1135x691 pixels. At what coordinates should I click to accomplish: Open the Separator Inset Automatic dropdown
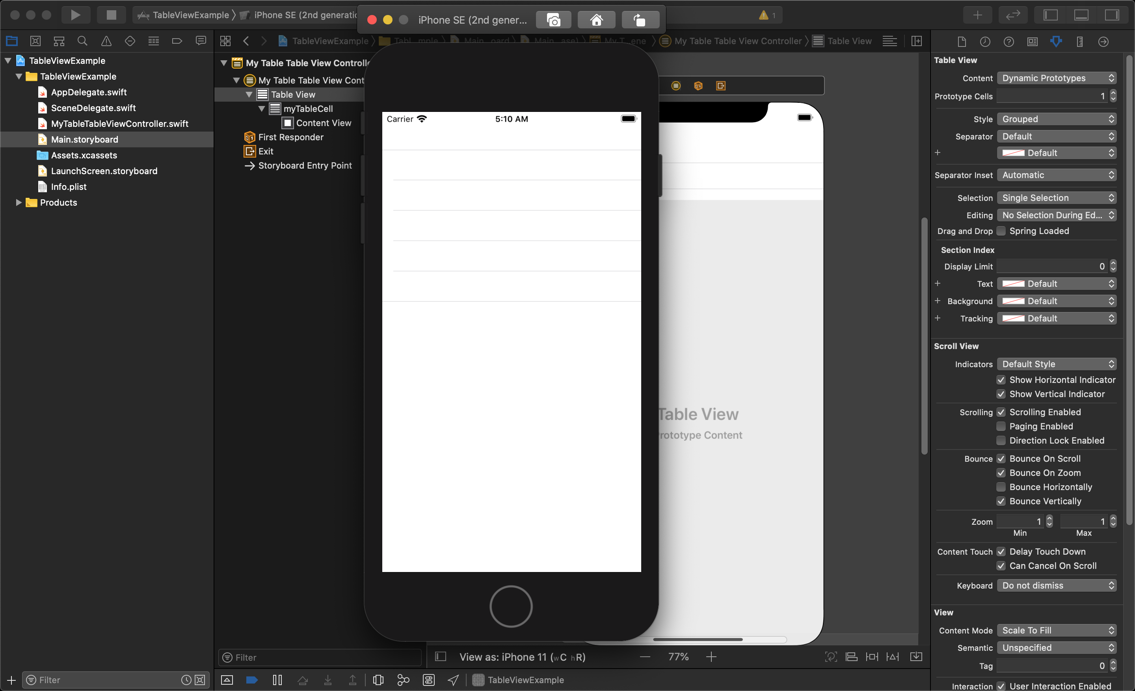pyautogui.click(x=1057, y=175)
